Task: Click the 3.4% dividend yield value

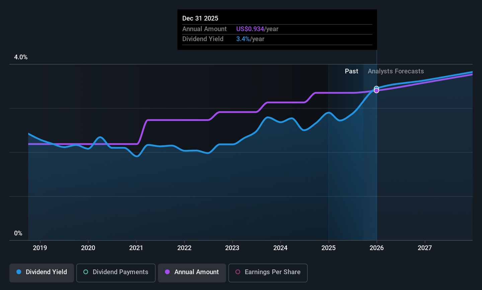Action: tap(243, 39)
